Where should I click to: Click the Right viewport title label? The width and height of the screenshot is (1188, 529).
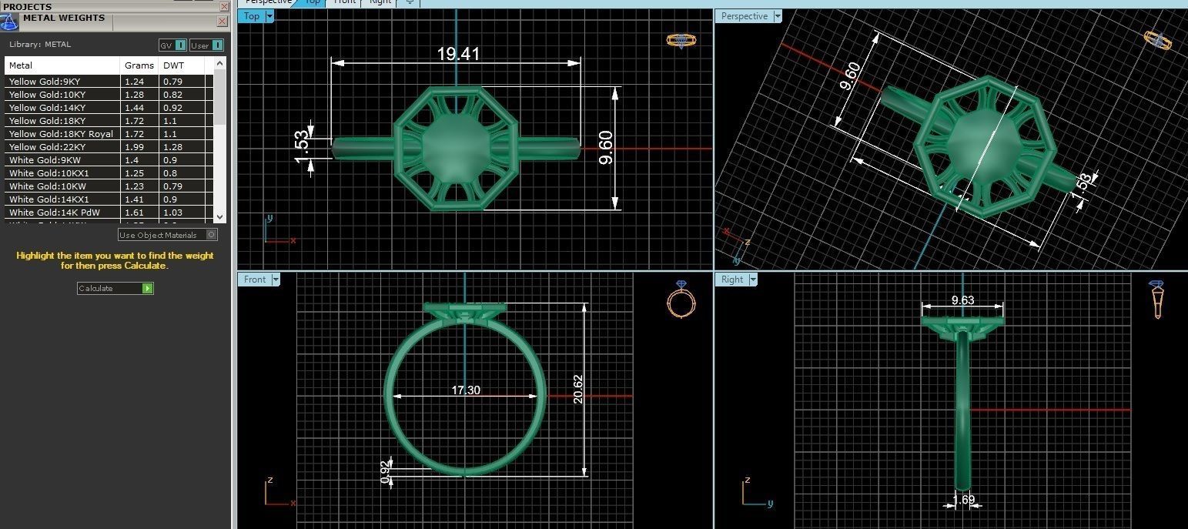pos(732,280)
